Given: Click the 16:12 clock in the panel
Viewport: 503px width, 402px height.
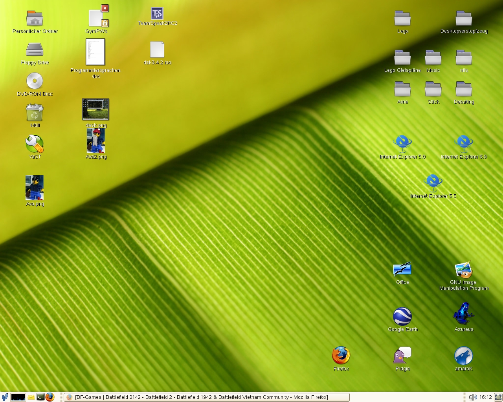Looking at the screenshot, I should click(x=486, y=397).
